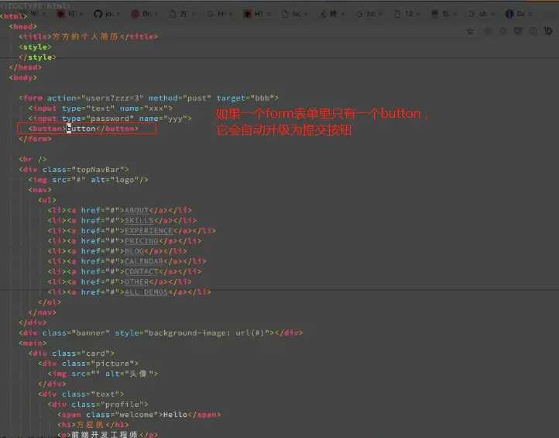The image size is (559, 438).
Task: Click the circled info extension icon
Action: (533, 31)
